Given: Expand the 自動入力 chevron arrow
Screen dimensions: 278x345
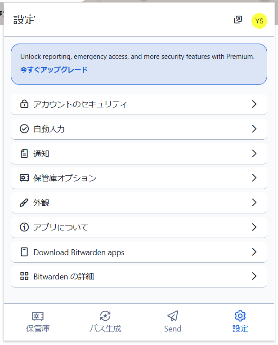Looking at the screenshot, I should pyautogui.click(x=254, y=129).
